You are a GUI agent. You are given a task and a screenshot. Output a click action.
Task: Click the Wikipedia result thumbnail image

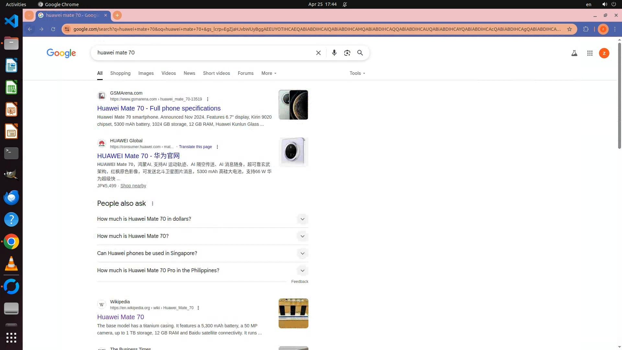coord(293,313)
